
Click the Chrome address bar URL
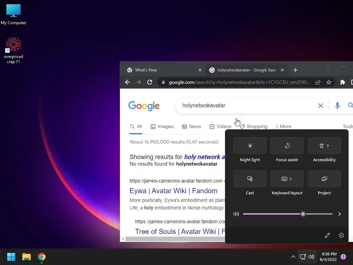(x=239, y=82)
